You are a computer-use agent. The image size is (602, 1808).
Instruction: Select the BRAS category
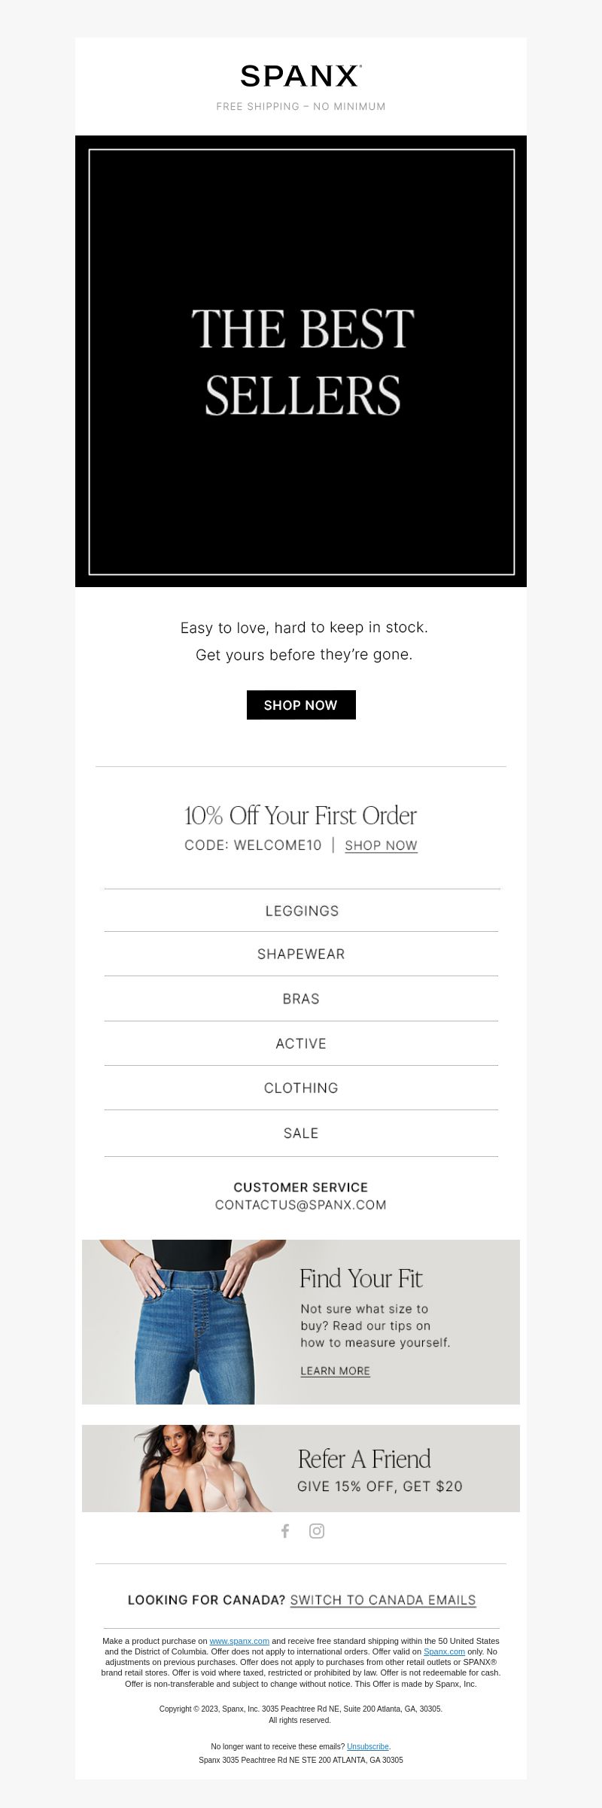click(301, 999)
